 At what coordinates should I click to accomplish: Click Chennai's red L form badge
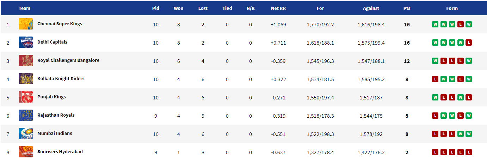(460, 25)
